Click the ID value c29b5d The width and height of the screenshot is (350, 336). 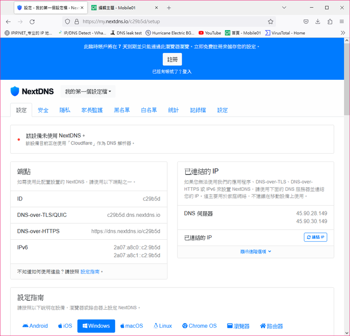[x=151, y=199]
